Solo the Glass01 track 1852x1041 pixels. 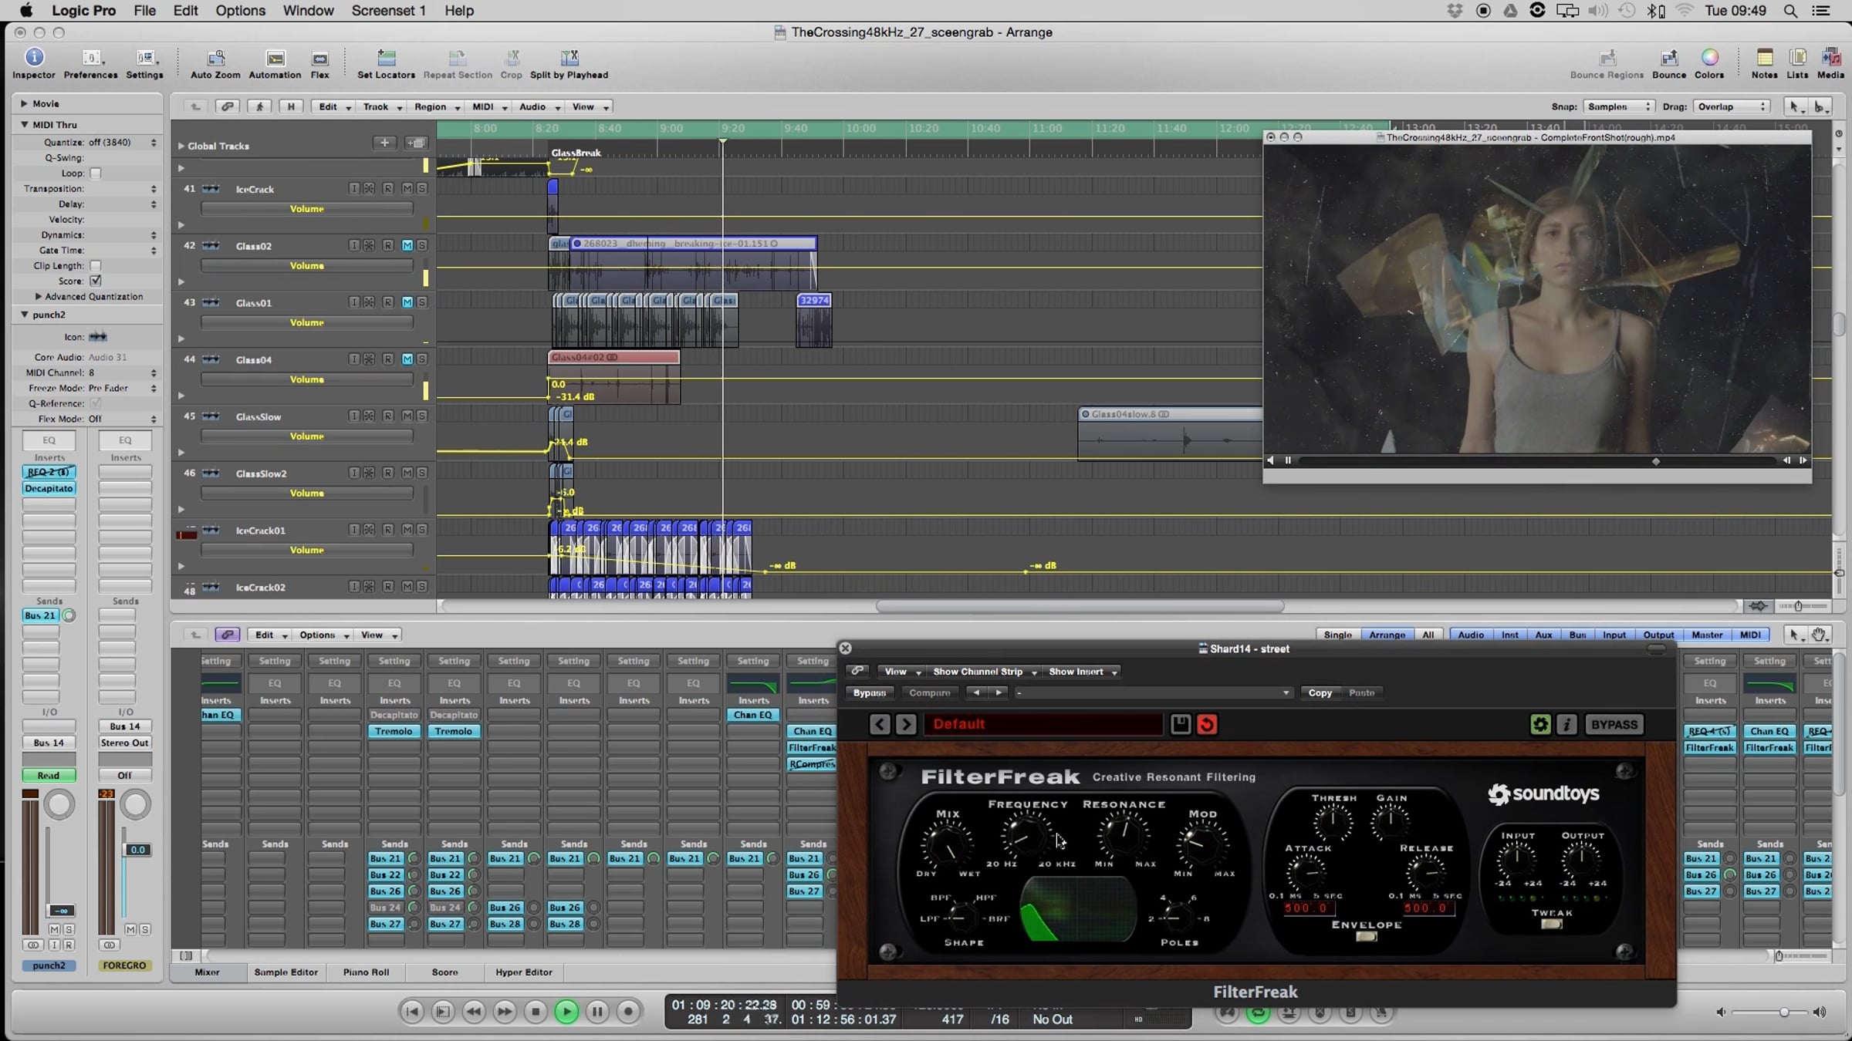[x=421, y=302]
